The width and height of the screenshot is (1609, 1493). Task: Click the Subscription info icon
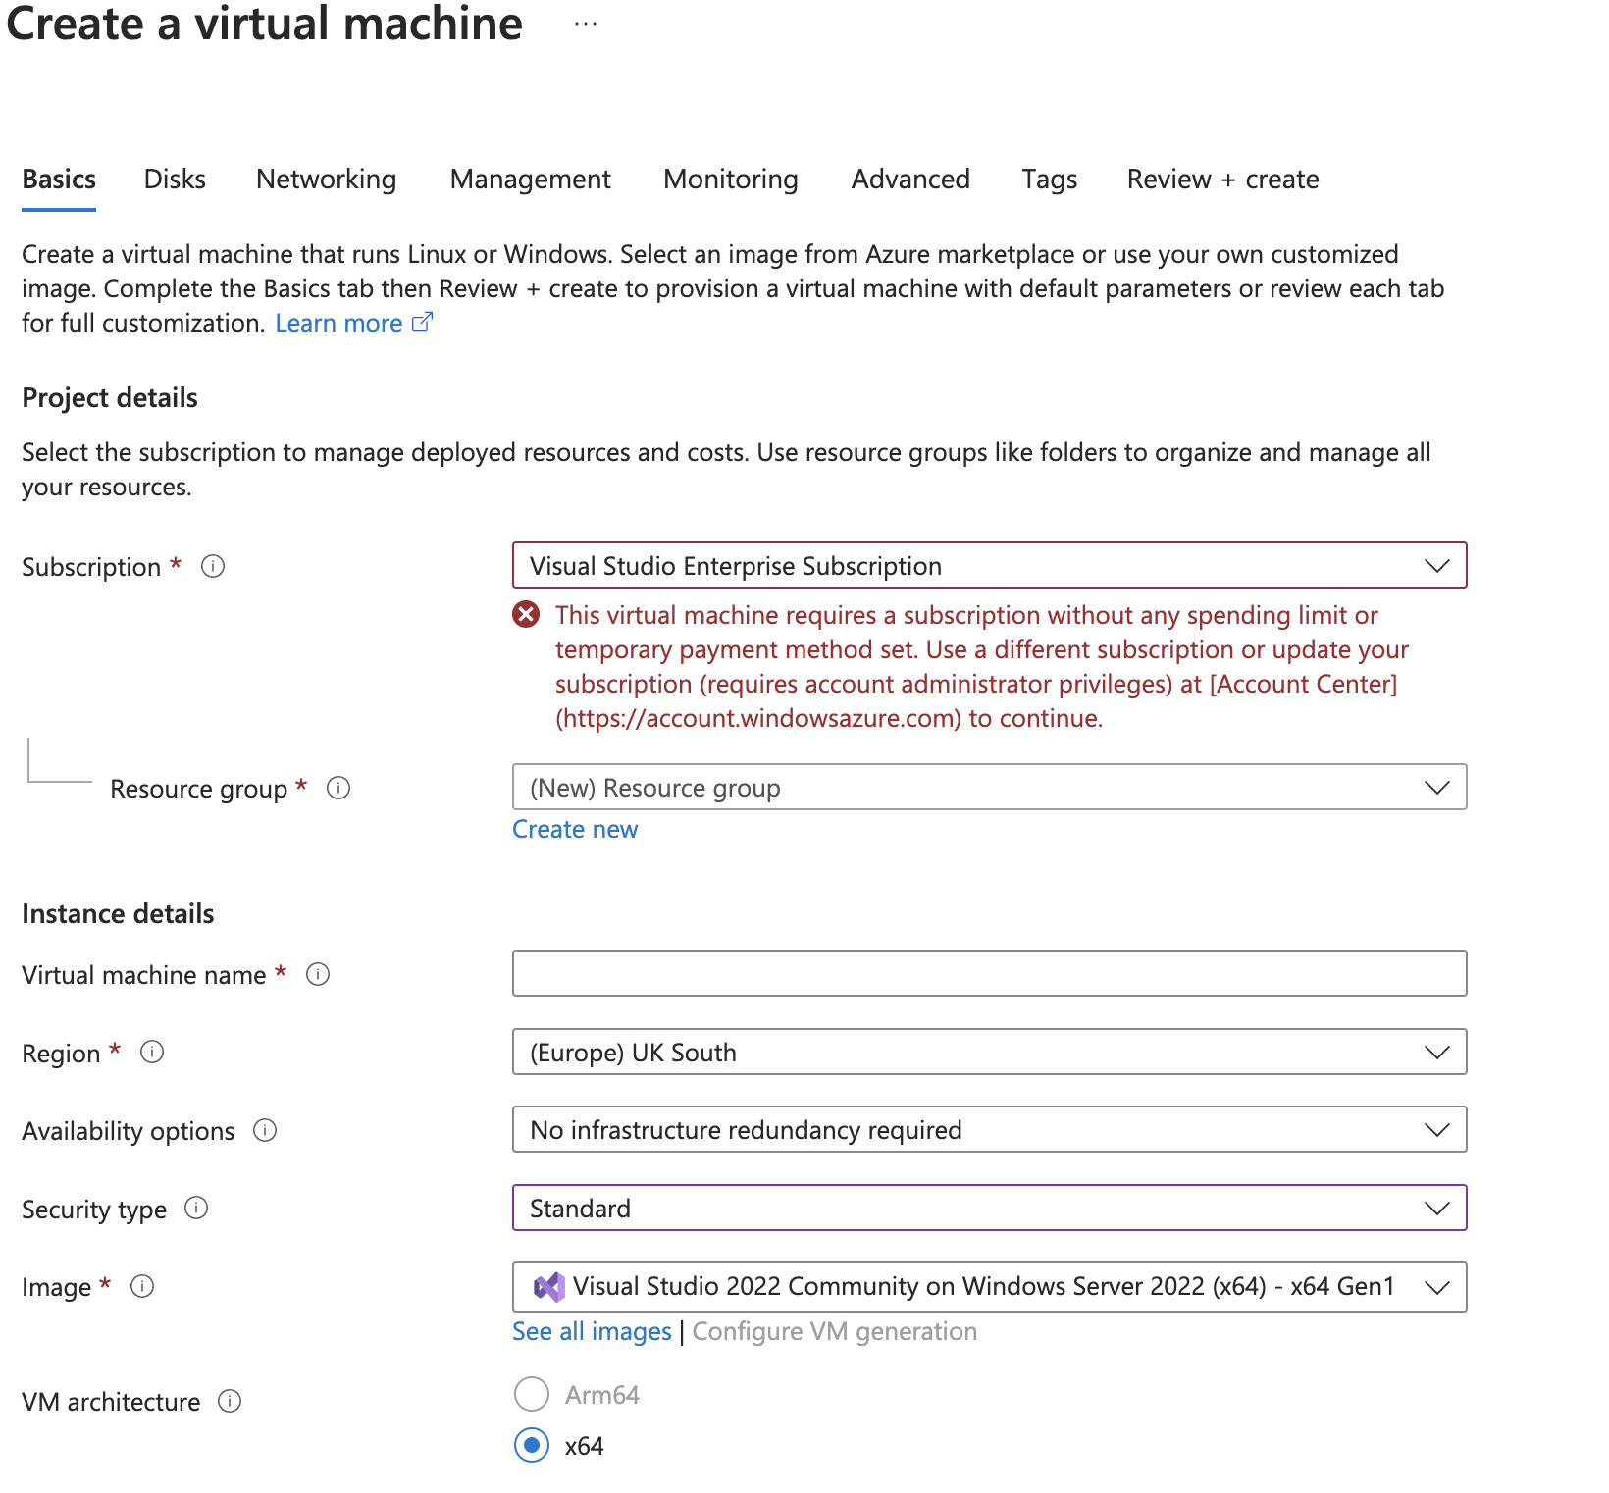pyautogui.click(x=213, y=566)
